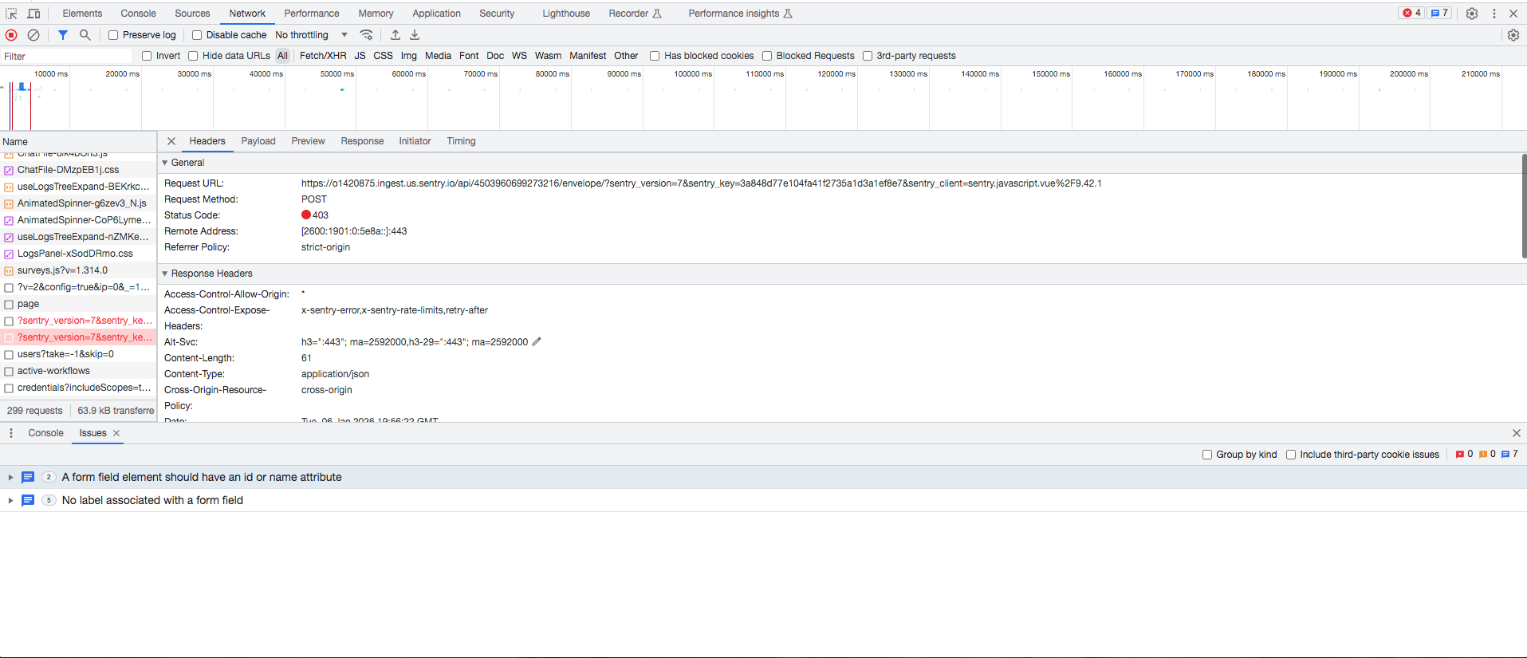The width and height of the screenshot is (1527, 658).
Task: Switch to the Elements tab
Action: pos(82,14)
